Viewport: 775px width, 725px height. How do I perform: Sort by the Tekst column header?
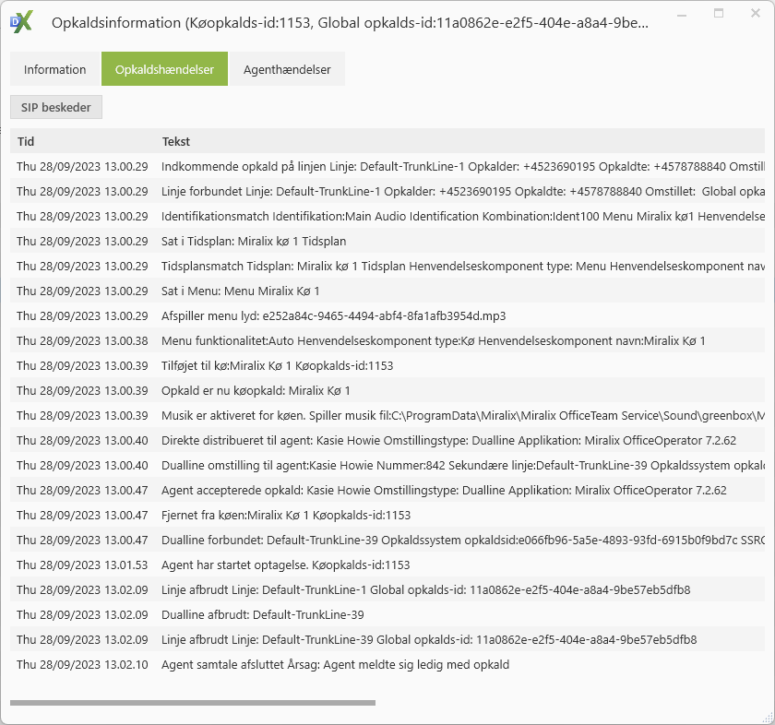click(176, 141)
